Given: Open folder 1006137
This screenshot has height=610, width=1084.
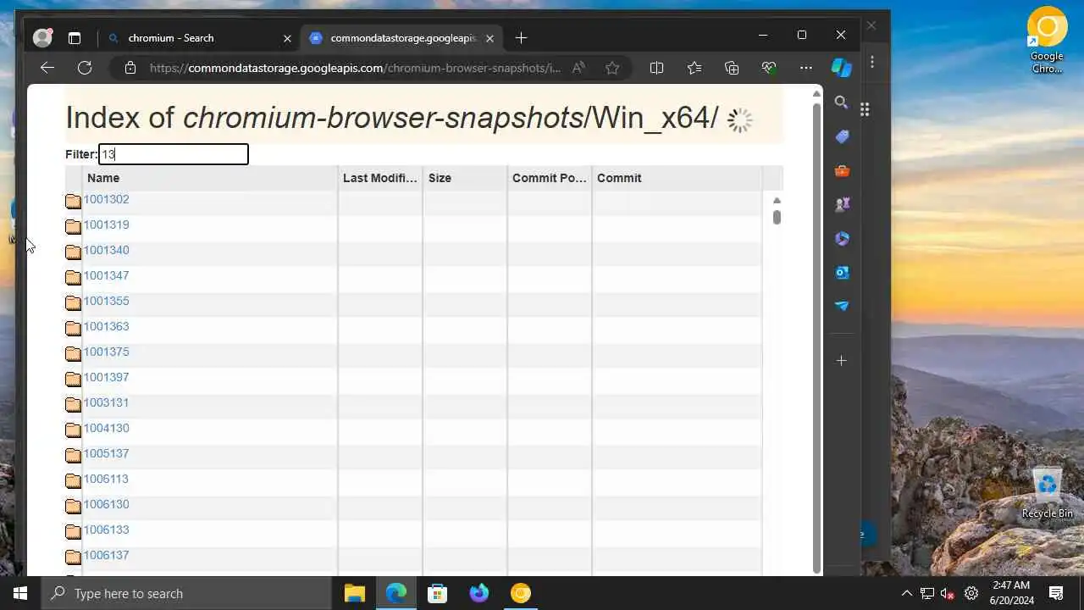Looking at the screenshot, I should (106, 555).
